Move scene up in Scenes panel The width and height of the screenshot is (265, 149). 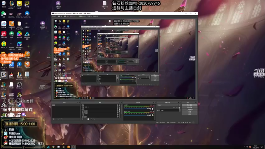[59, 119]
